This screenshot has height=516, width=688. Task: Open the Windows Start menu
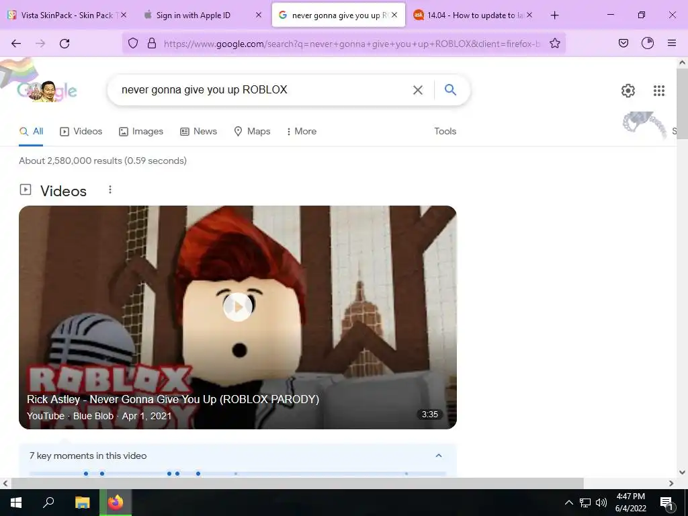pyautogui.click(x=16, y=503)
